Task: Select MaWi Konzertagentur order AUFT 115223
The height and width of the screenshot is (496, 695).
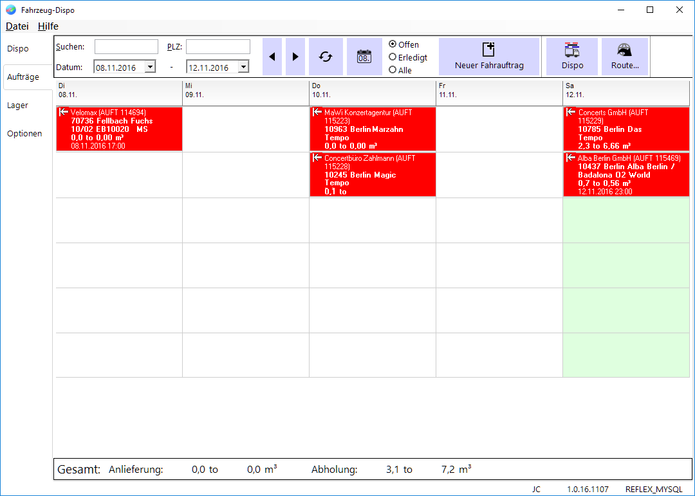Action: (373, 129)
